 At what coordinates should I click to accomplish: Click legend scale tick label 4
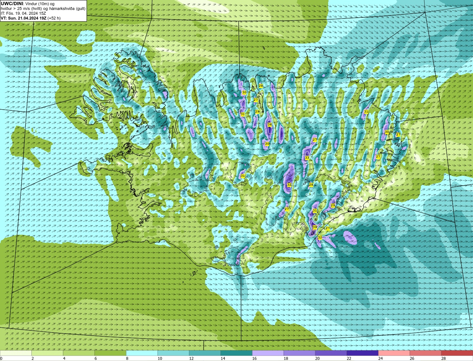tap(64, 358)
